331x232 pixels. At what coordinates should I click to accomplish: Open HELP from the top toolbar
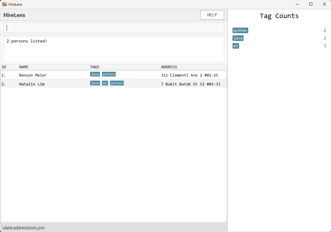212,15
